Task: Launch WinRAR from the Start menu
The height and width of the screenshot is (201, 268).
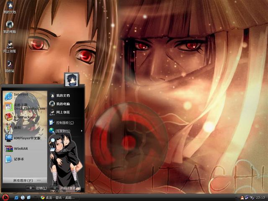Action: [x=21, y=148]
